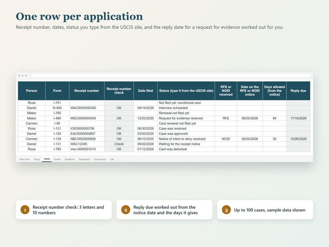Select the Date filed column header
329x247 pixels.
tap(145, 91)
